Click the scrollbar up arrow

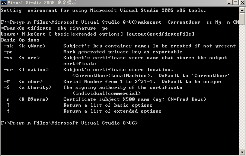tap(242, 10)
